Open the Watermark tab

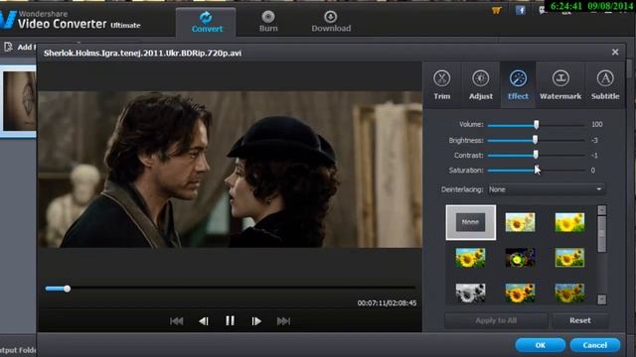pyautogui.click(x=560, y=85)
